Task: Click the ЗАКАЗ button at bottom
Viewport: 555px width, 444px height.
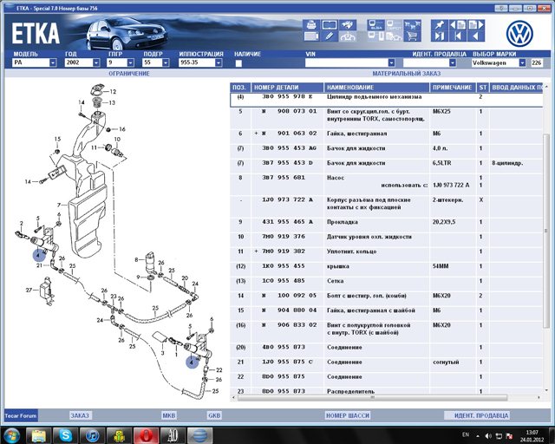Action: click(x=80, y=415)
